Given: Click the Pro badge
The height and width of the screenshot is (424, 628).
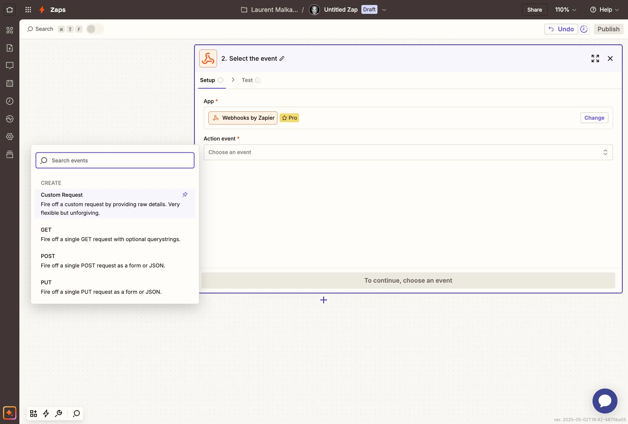Looking at the screenshot, I should (x=289, y=118).
